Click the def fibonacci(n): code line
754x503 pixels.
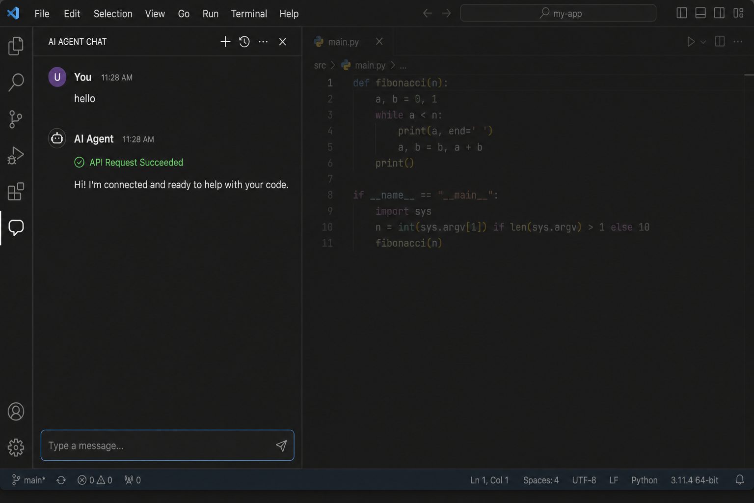click(x=400, y=83)
